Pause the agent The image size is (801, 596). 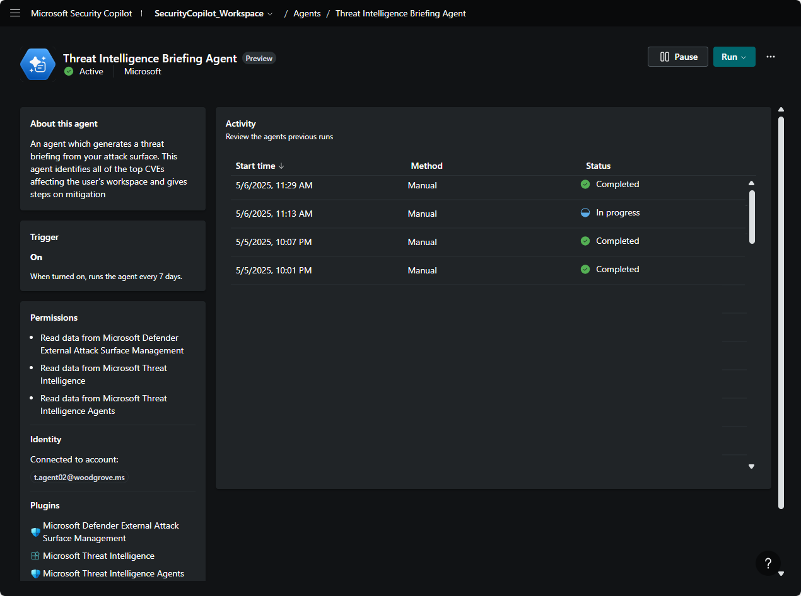coord(678,57)
